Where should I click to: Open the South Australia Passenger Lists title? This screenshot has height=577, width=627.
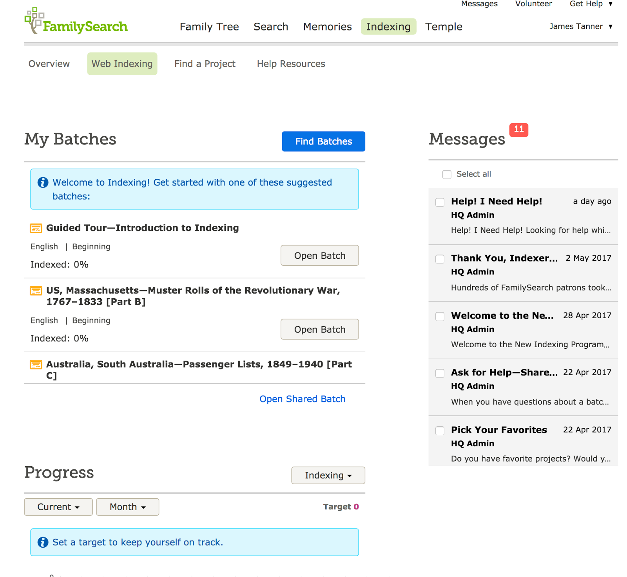click(x=199, y=370)
